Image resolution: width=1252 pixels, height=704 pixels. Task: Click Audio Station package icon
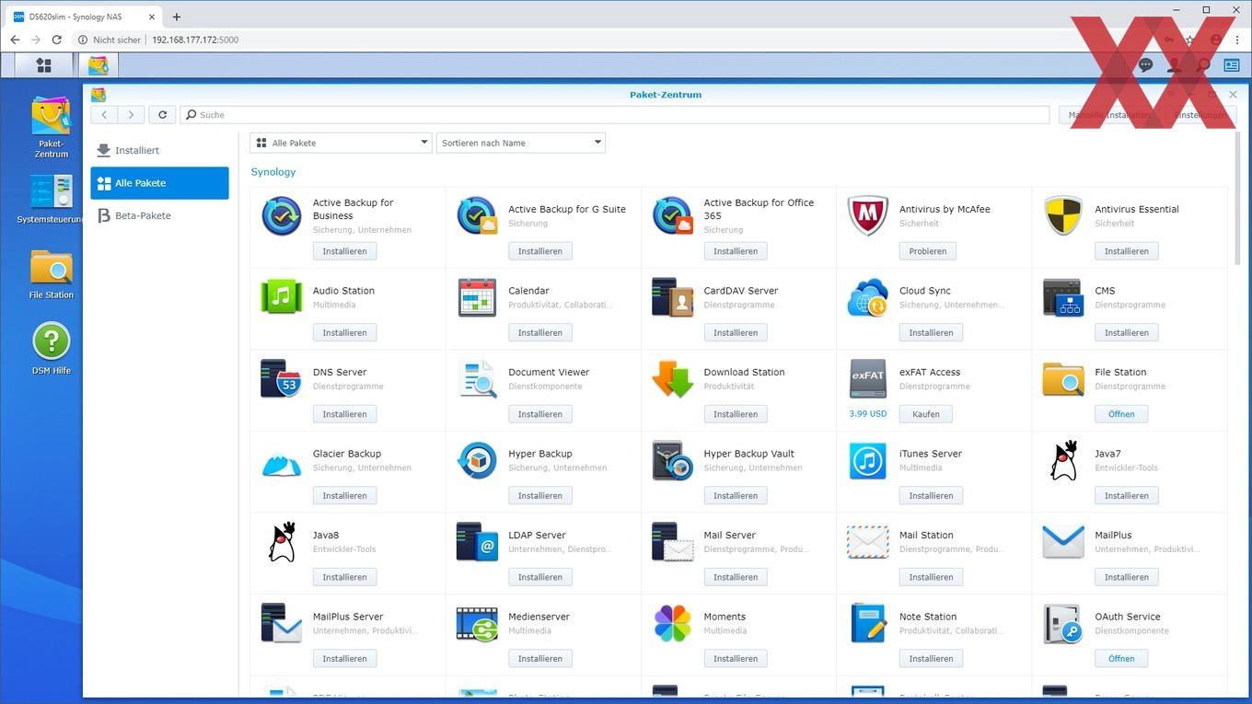click(x=281, y=297)
